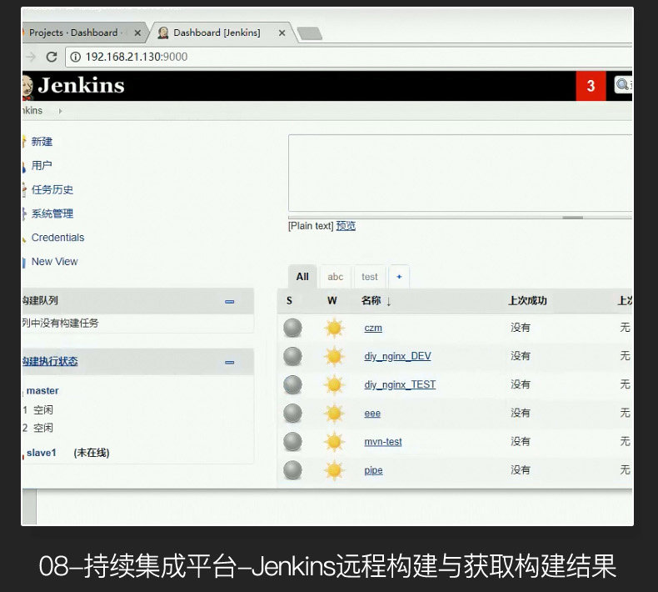
Task: Click the grey status ball for diy_nginx_TEST
Action: (x=292, y=385)
